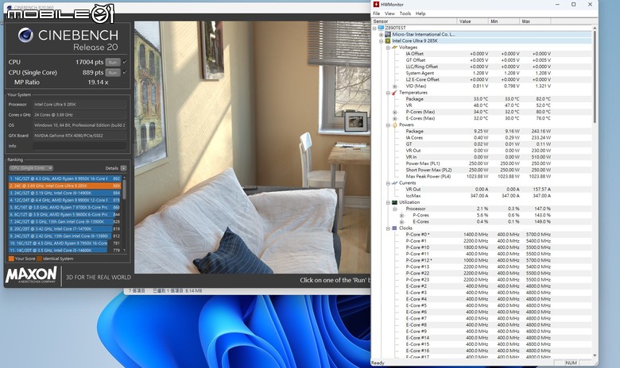This screenshot has height=368, width=620.
Task: Click the HWMonitor scroll down arrow
Action: (595, 356)
